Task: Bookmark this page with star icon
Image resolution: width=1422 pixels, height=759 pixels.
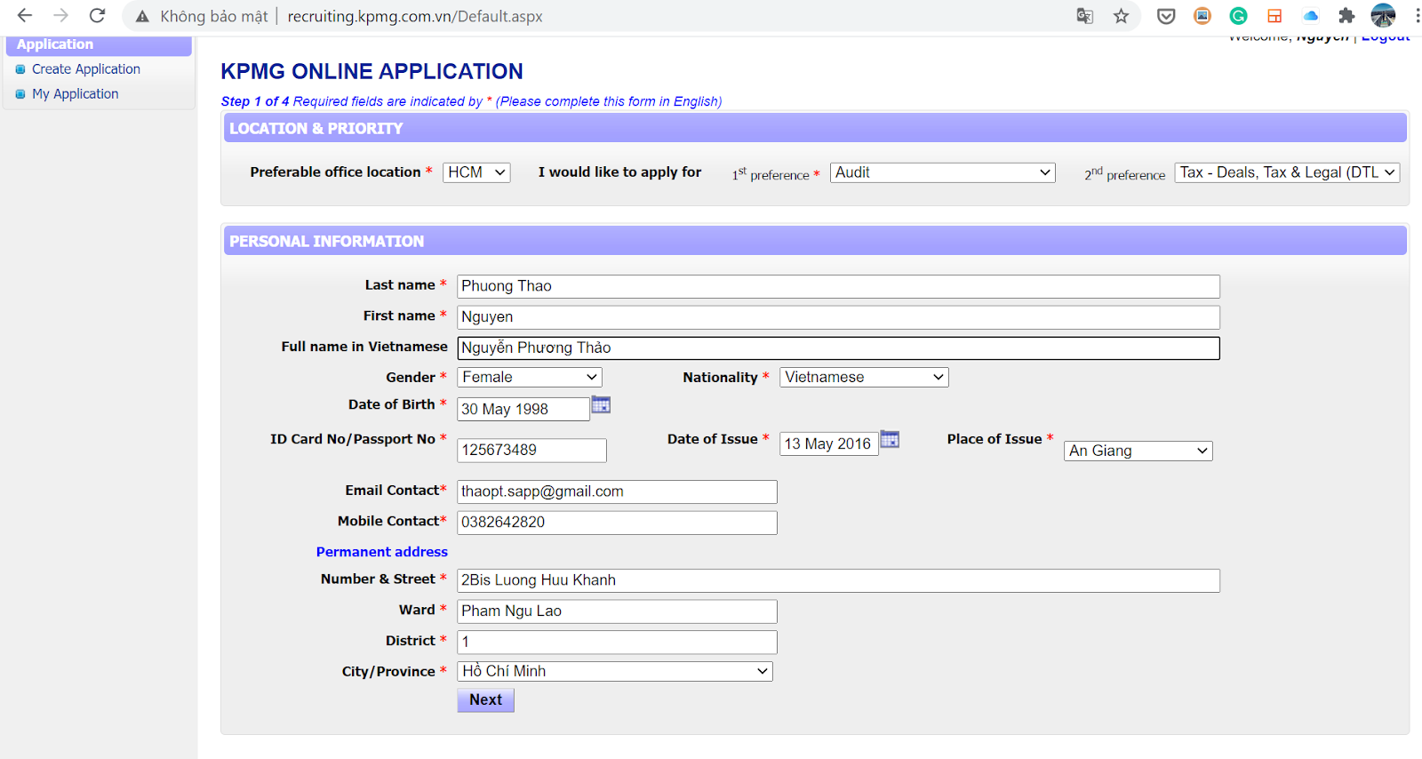Action: (1122, 16)
